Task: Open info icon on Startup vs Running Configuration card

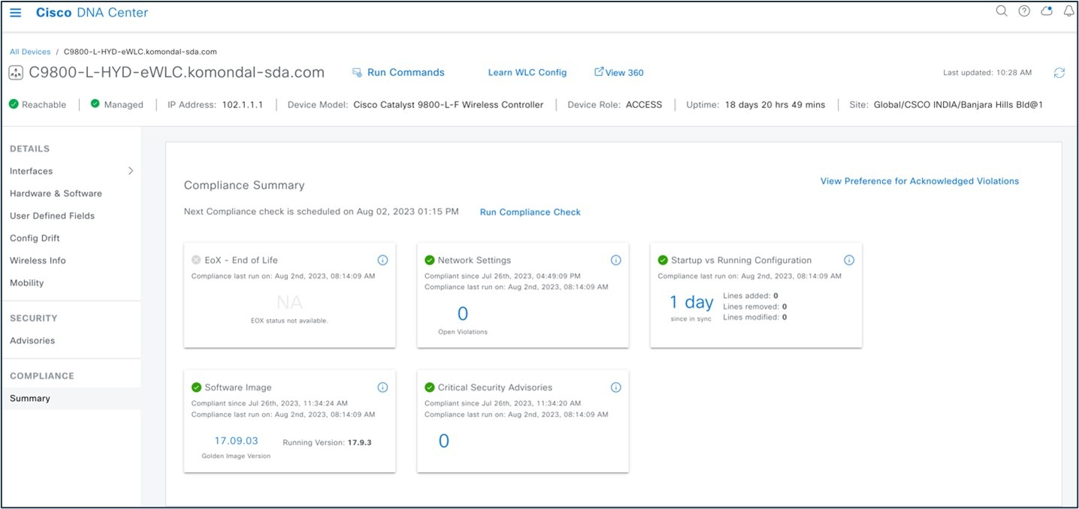Action: (849, 260)
